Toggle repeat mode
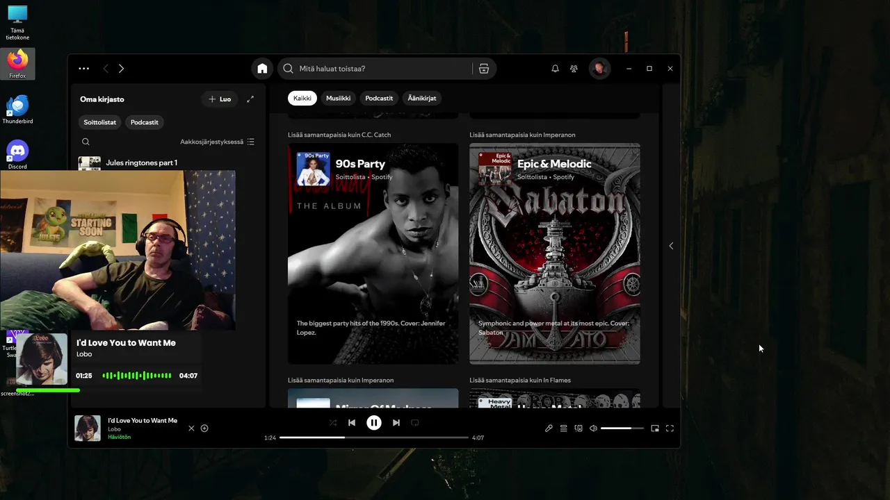 pos(415,422)
